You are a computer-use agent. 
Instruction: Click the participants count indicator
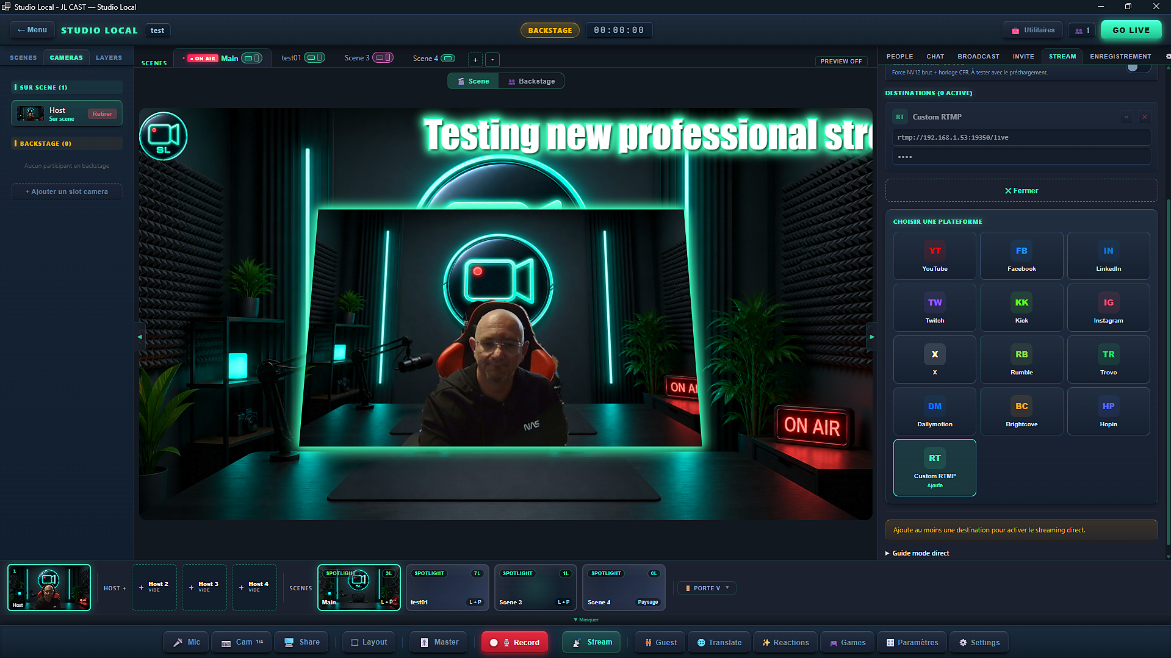pos(1082,30)
